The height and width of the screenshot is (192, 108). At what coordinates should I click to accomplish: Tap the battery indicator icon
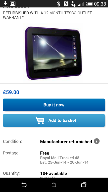point(89,4)
